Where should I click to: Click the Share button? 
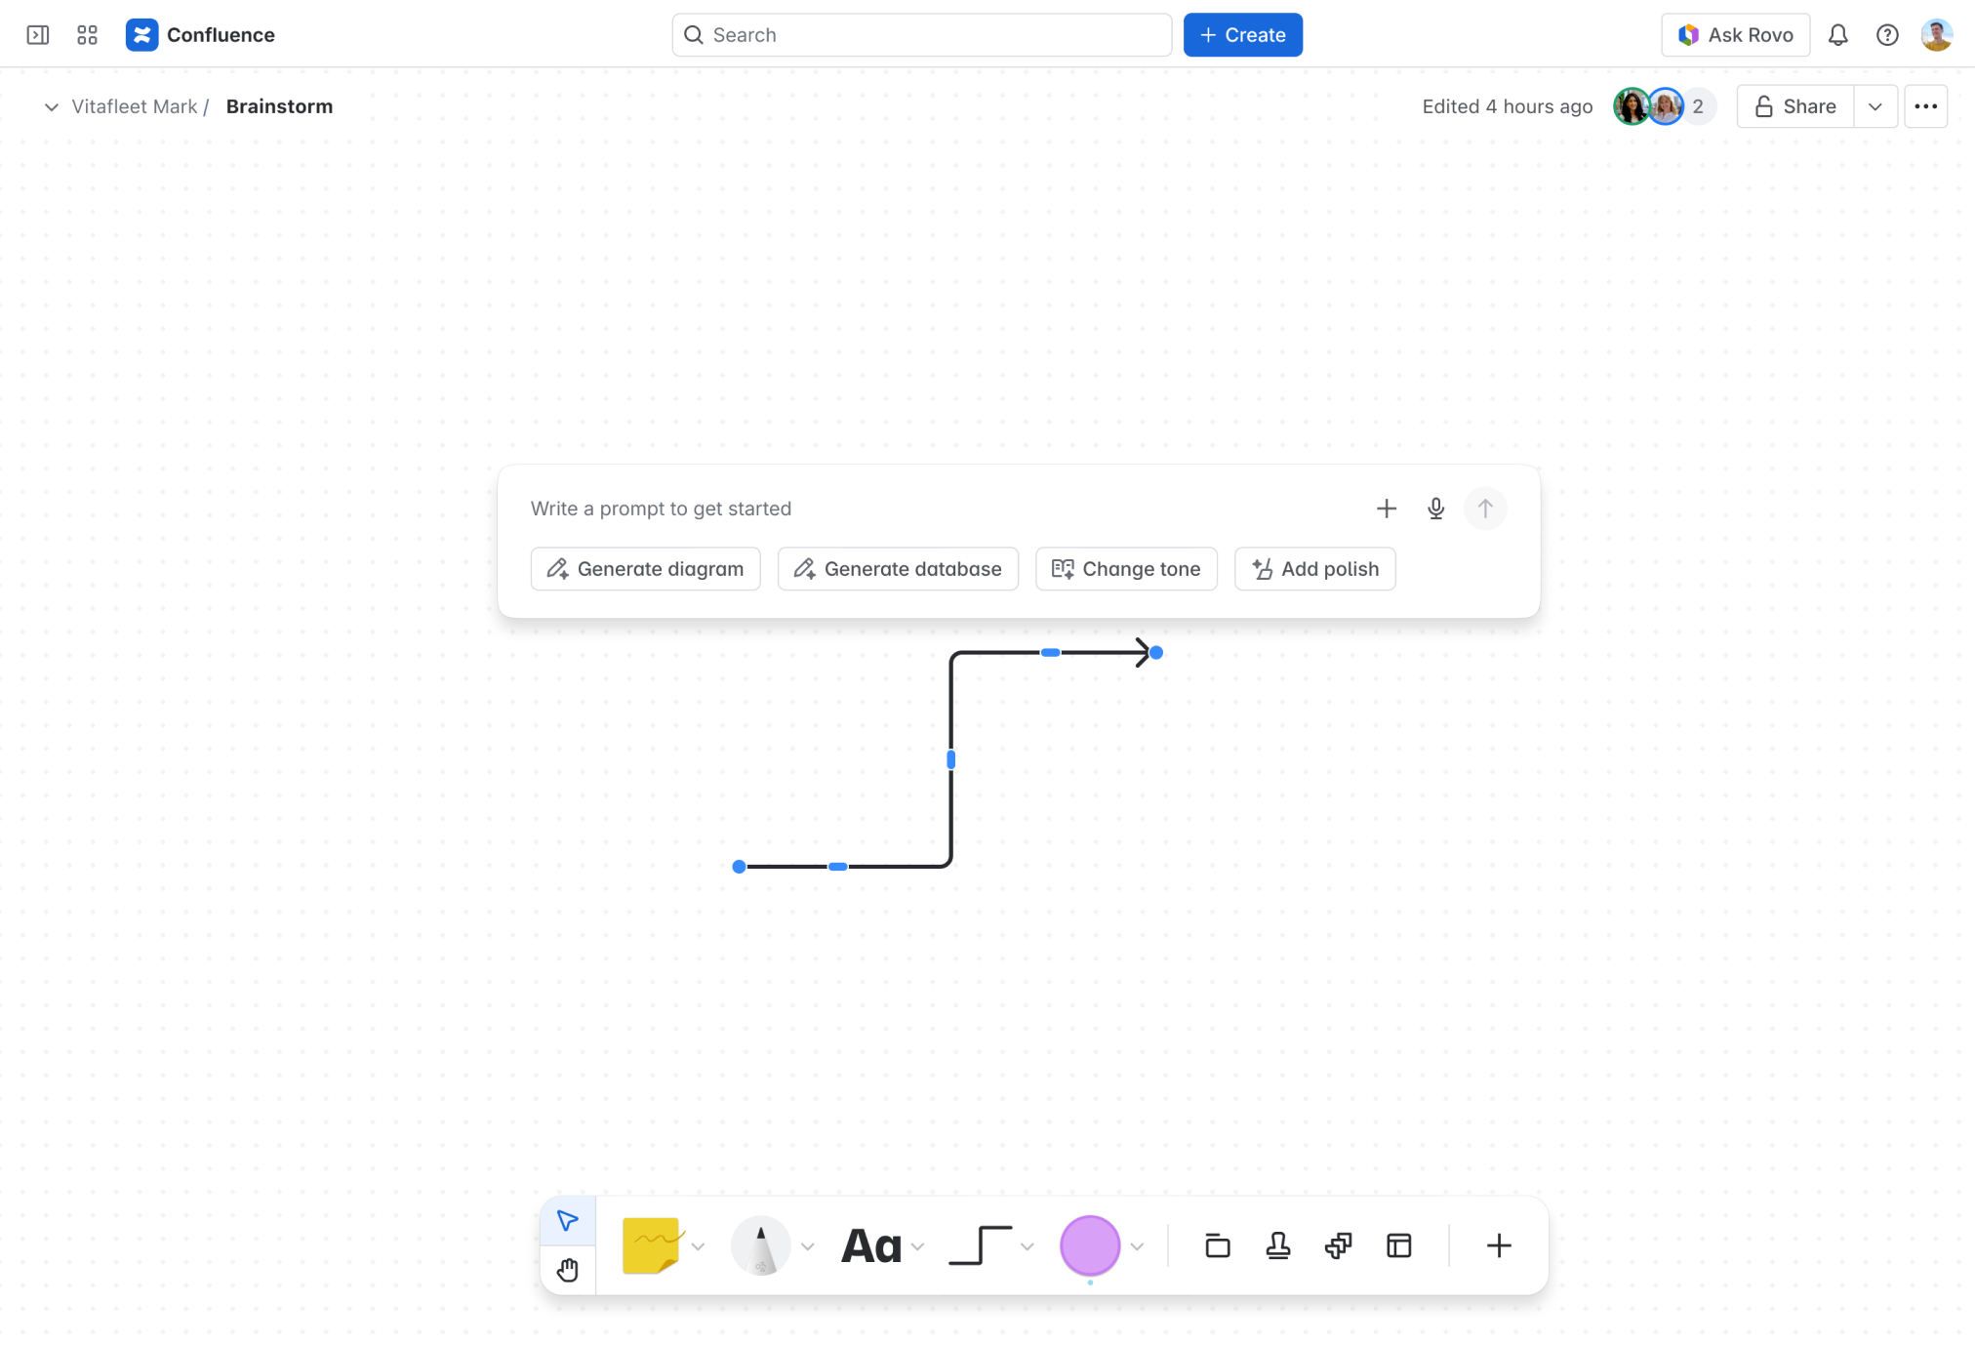click(x=1795, y=106)
